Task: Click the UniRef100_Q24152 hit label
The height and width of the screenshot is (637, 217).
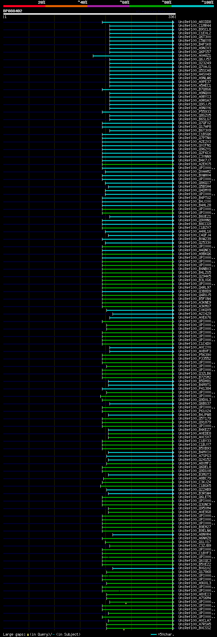Action: pos(195,460)
